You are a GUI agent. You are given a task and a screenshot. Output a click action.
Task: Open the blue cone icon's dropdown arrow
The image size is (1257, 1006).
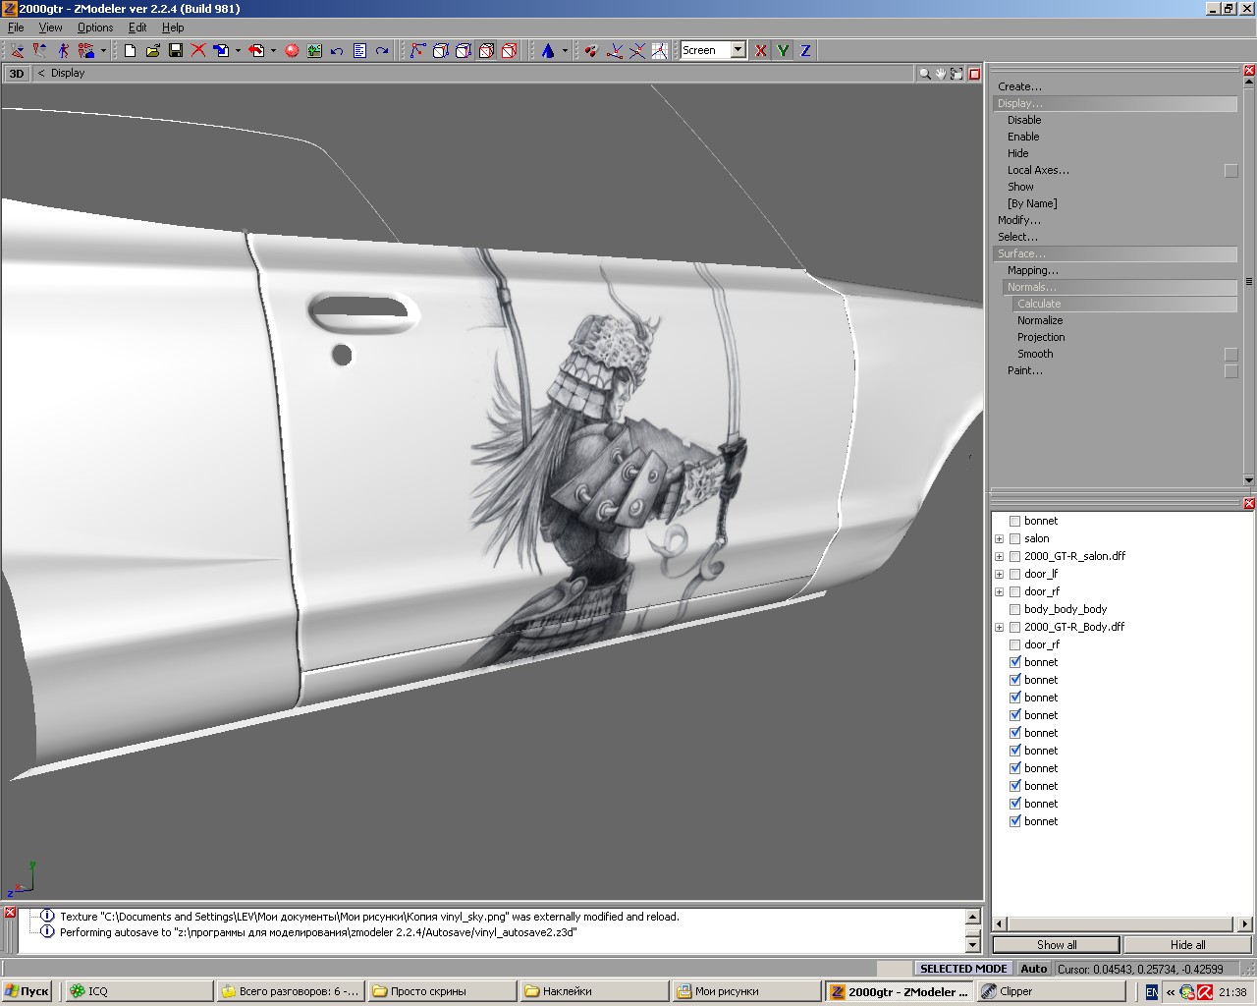point(565,50)
